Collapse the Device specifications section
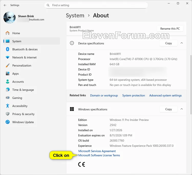 (182, 43)
